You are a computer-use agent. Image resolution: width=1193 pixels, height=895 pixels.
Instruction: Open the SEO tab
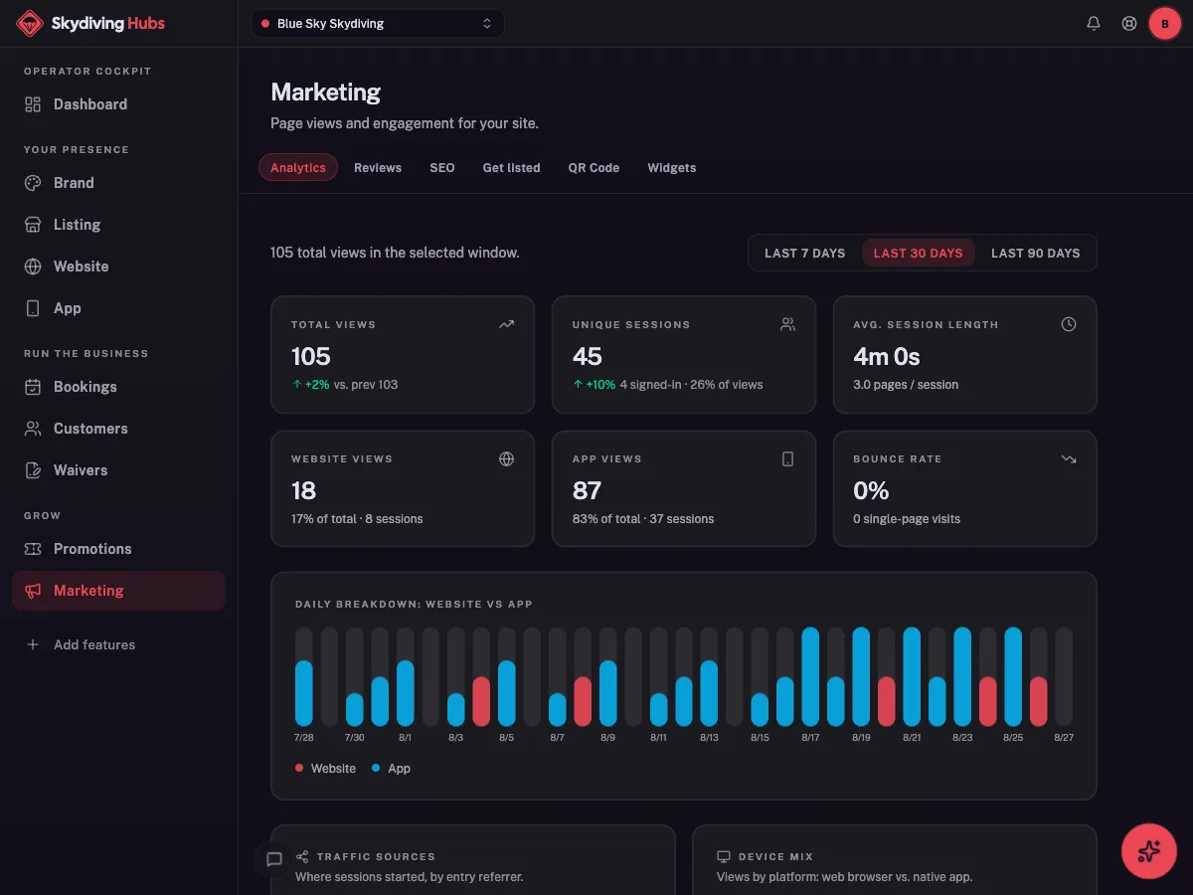click(442, 168)
